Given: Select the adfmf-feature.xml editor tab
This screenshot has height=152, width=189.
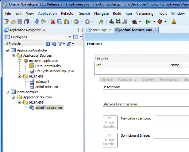Looking at the screenshot, I should 136,30.
